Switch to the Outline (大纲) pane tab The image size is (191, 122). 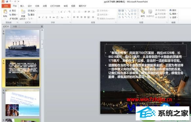click(x=15, y=26)
